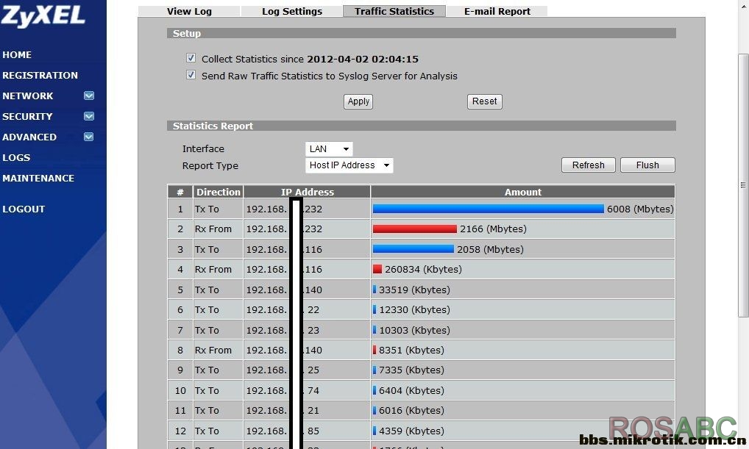Click '260834 (Kbytes)' amount text
Screen dimensions: 749x449
tap(423, 269)
